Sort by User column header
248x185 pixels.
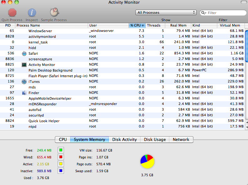(108, 25)
